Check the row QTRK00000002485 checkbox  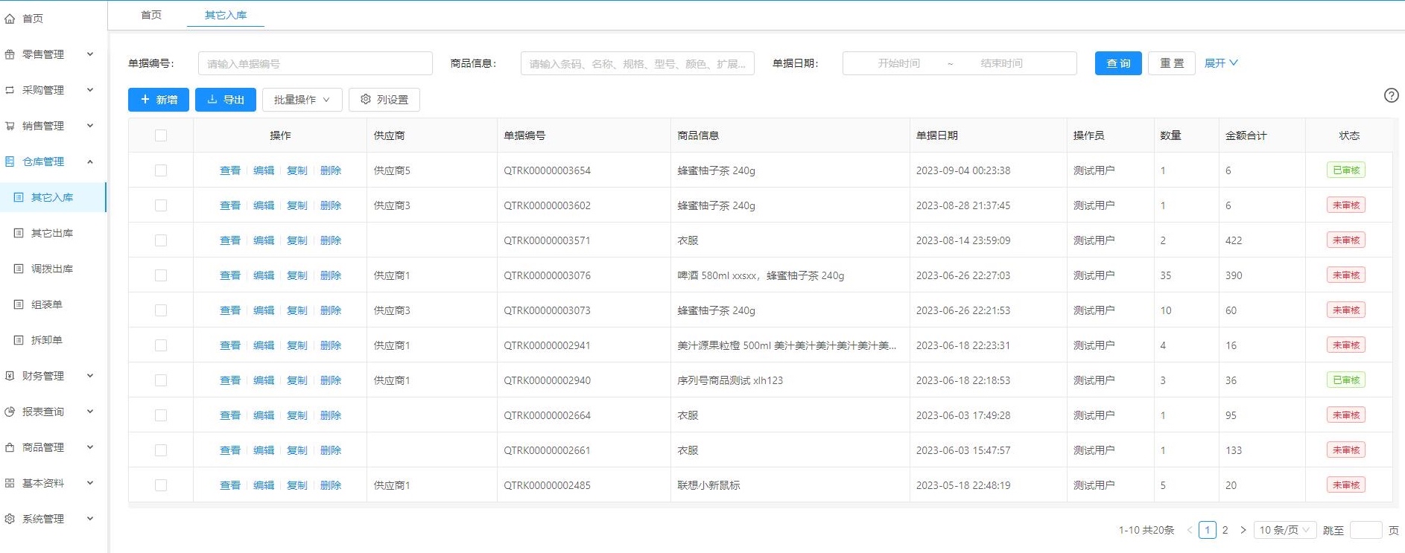click(x=161, y=485)
